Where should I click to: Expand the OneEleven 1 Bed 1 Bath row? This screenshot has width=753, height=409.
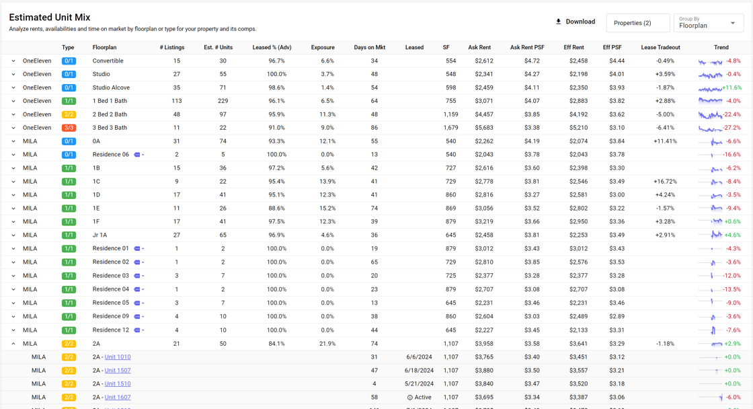click(13, 101)
